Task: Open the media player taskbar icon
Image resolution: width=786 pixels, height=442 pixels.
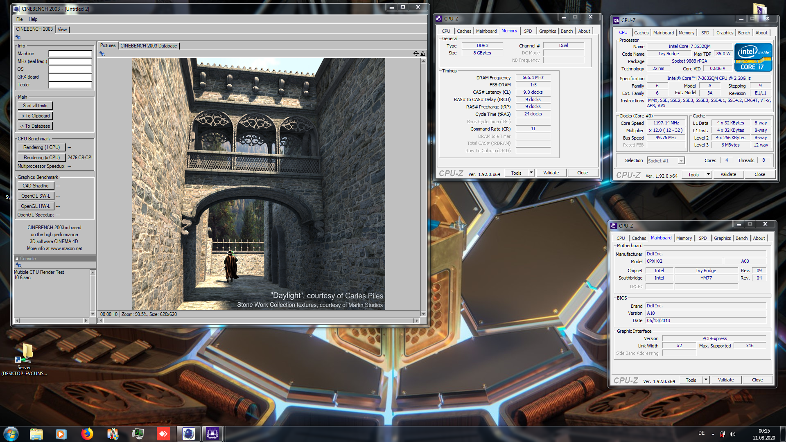Action: coord(61,434)
